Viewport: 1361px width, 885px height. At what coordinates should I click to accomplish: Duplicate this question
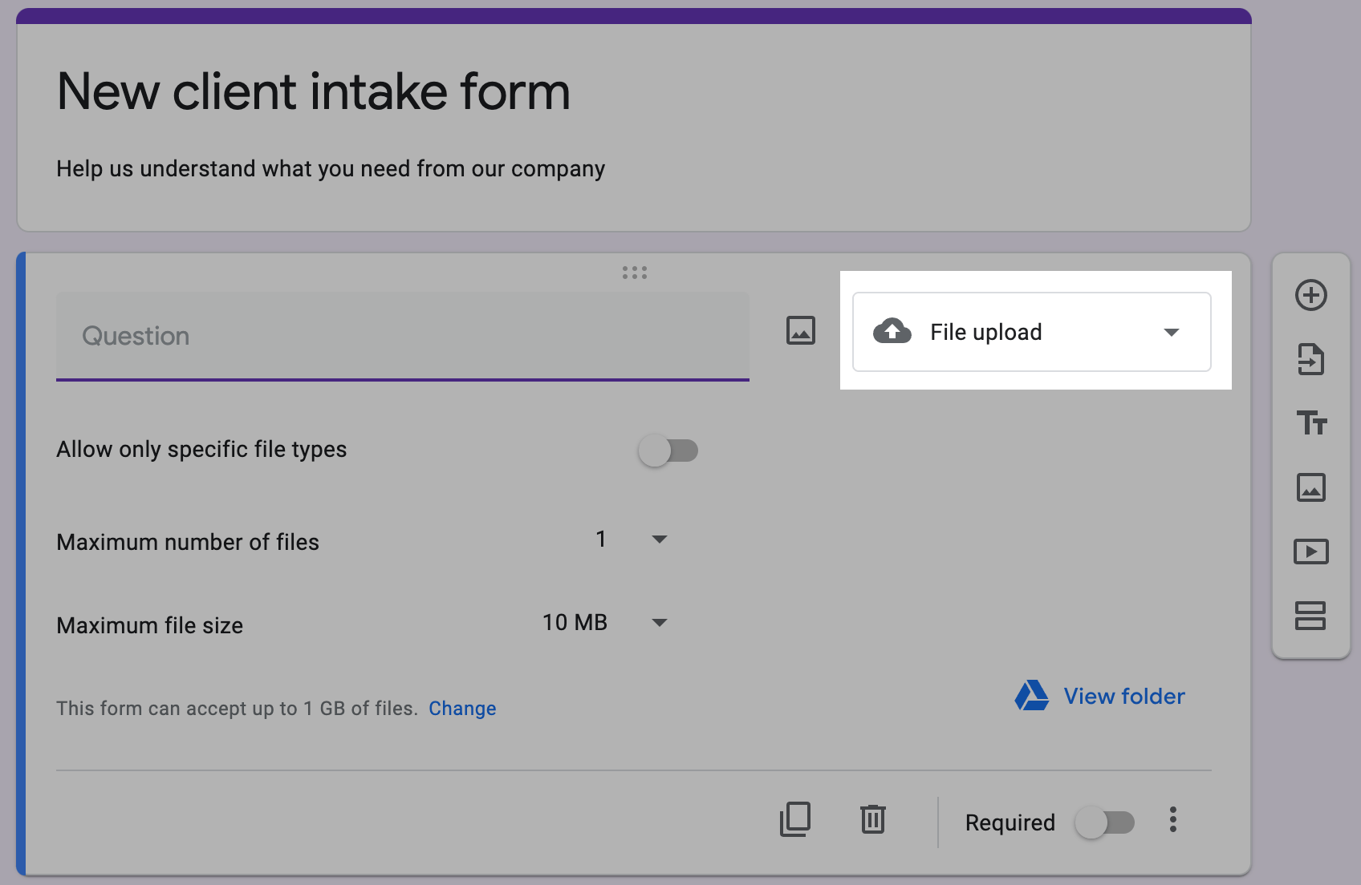coord(794,819)
